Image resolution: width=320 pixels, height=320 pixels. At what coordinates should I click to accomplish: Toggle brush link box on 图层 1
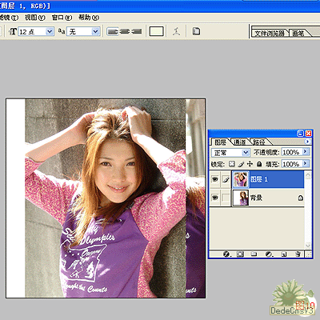[226, 179]
